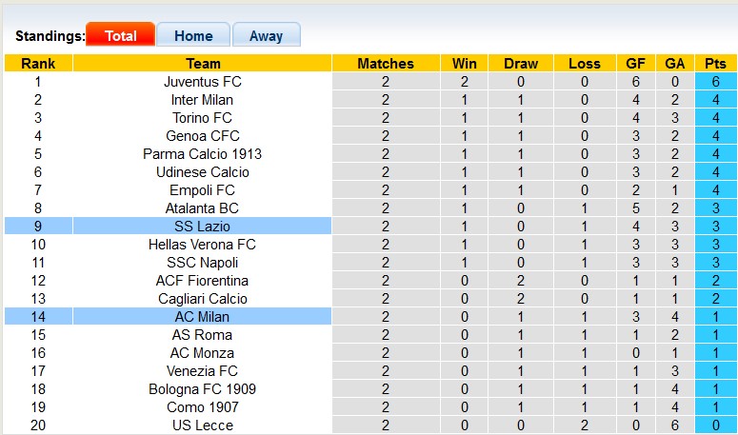The image size is (738, 435).
Task: Sort by the Pts column header
Action: (x=714, y=64)
